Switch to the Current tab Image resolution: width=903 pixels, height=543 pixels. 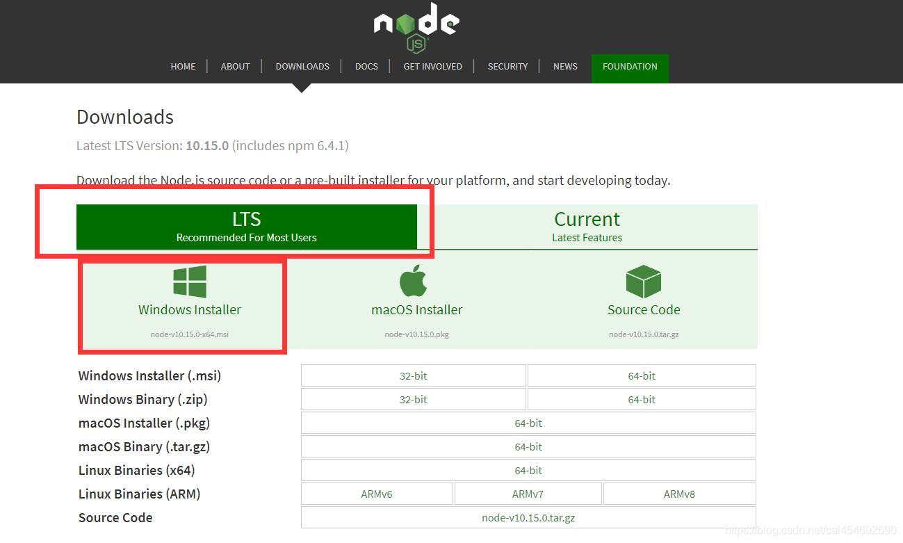pyautogui.click(x=587, y=227)
